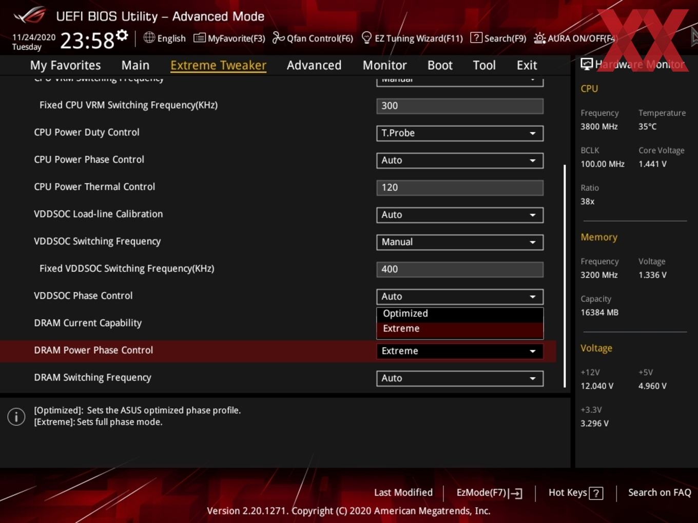Open Search on FAQ link
Image resolution: width=698 pixels, height=523 pixels.
tap(660, 492)
